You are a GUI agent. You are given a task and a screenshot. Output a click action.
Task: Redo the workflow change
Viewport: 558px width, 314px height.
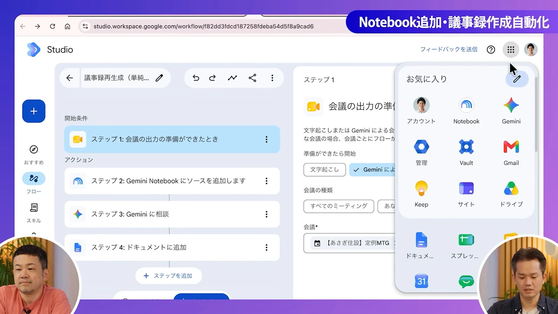click(212, 78)
